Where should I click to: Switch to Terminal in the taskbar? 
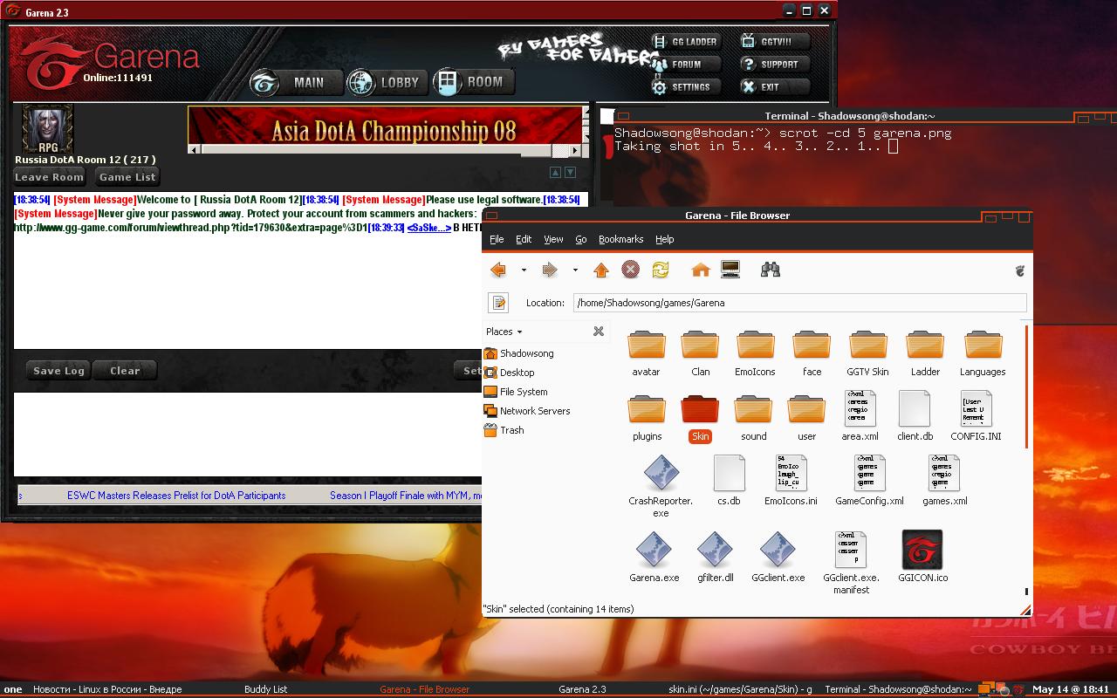click(x=898, y=689)
